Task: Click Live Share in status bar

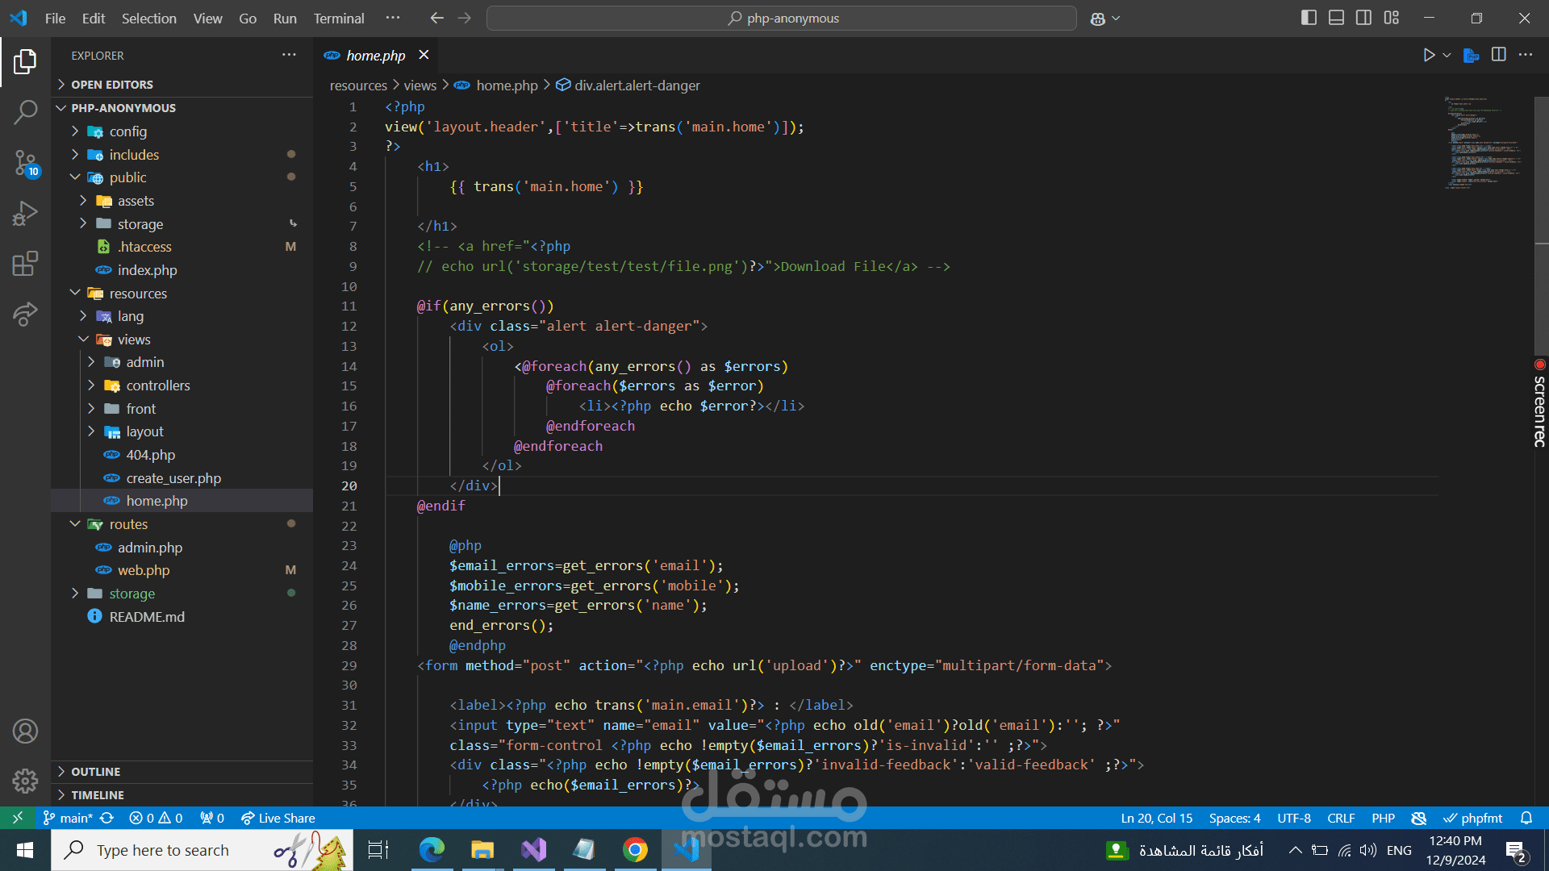Action: (278, 818)
